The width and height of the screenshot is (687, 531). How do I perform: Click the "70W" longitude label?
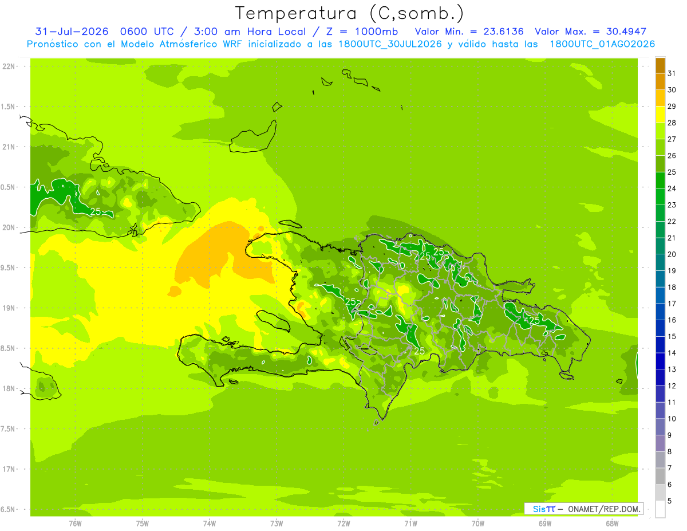click(x=478, y=524)
